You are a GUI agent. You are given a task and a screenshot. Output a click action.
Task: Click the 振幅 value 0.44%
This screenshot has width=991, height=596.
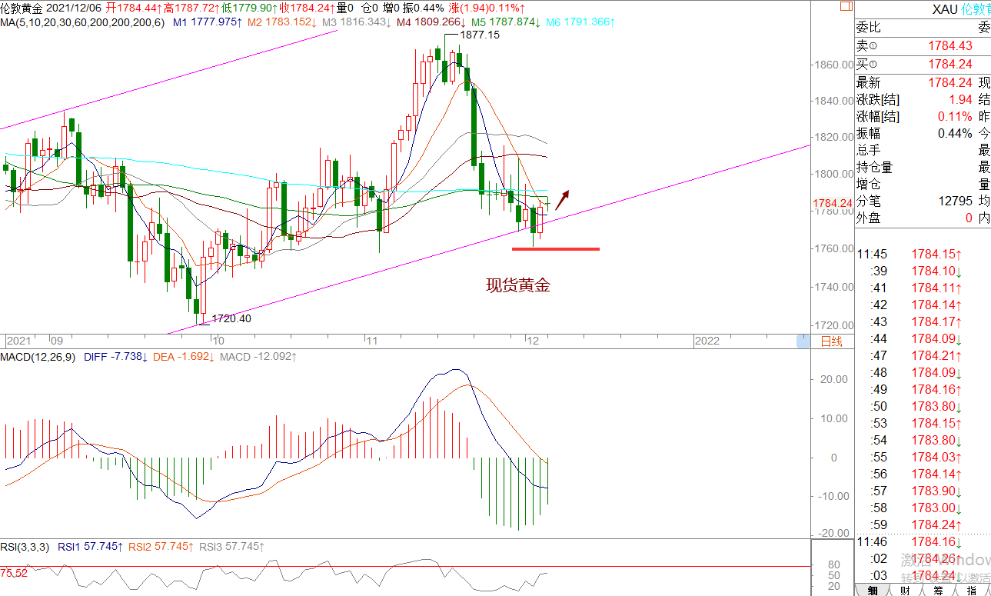click(x=955, y=134)
